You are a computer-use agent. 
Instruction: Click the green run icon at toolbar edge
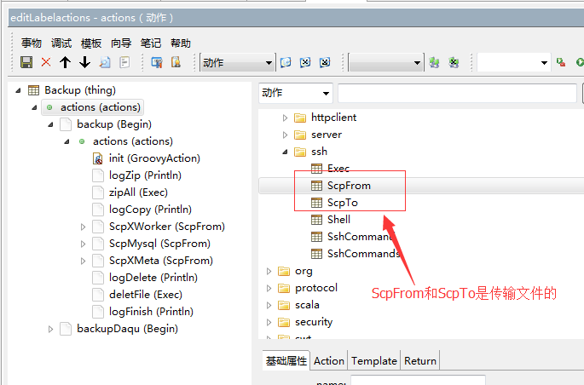click(580, 62)
